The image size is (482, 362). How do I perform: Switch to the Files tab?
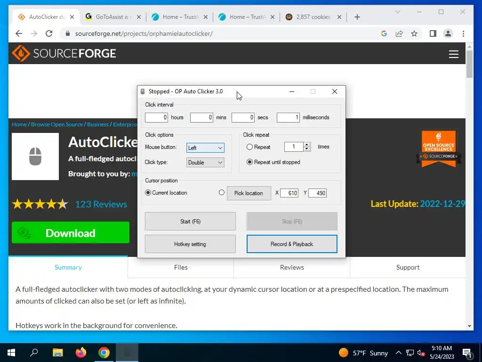[x=181, y=267]
